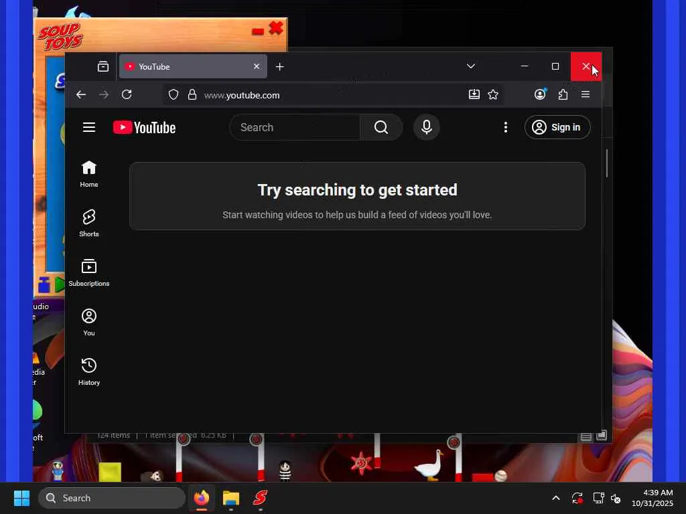The height and width of the screenshot is (514, 686).
Task: Open the Extensions puzzle icon
Action: (563, 94)
